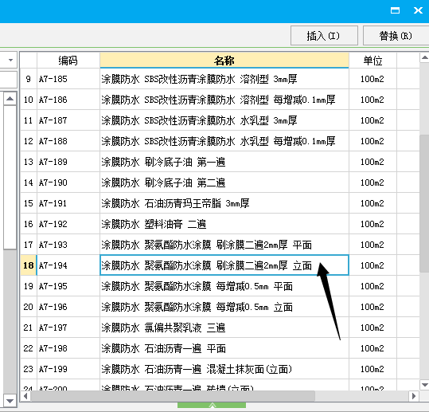
Task: Click the 名称 column header
Action: point(224,61)
